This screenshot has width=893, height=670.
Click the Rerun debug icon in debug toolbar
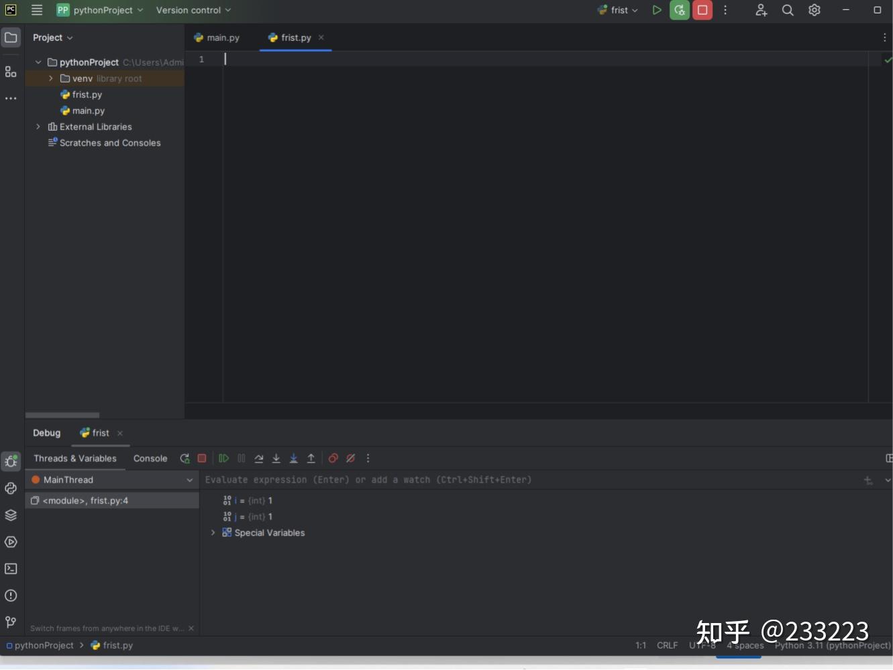coord(185,459)
